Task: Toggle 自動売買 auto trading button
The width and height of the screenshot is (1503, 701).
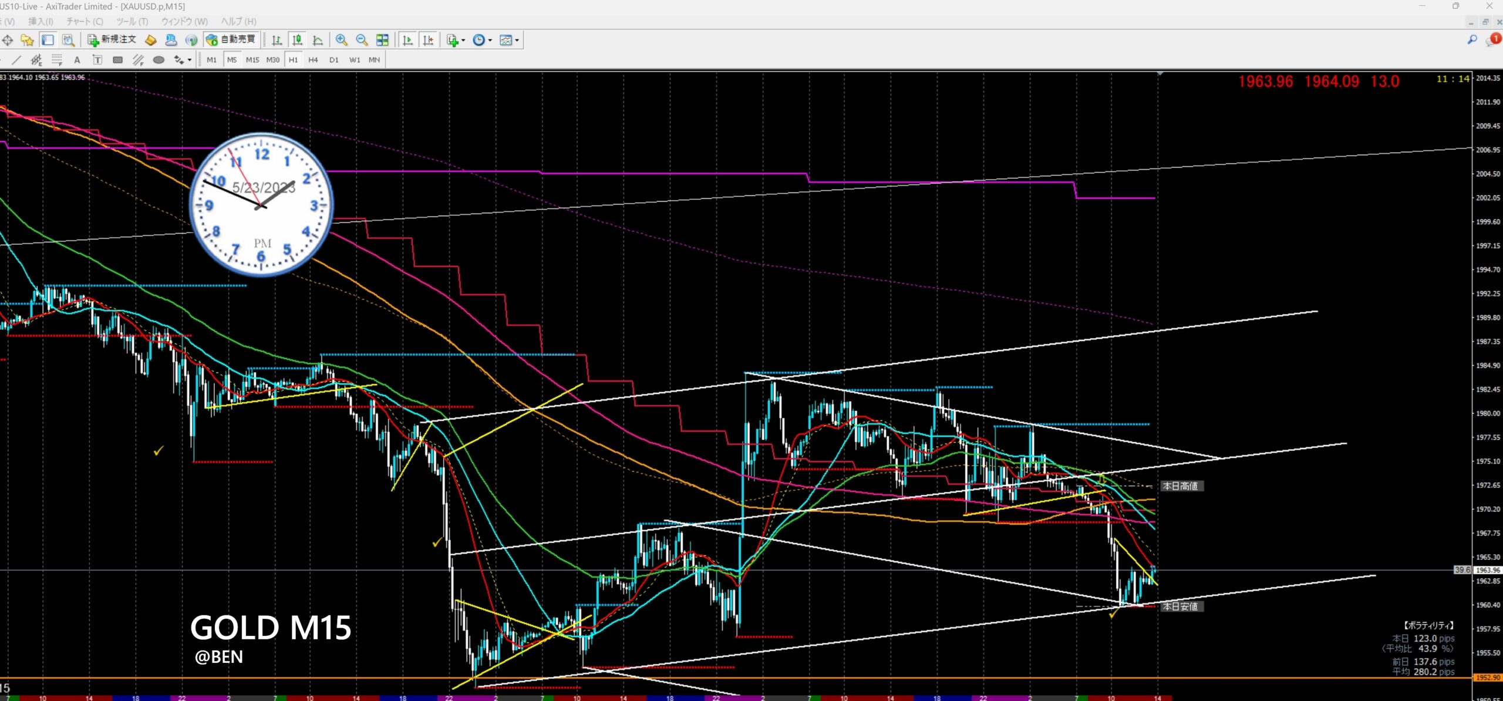Action: [231, 40]
